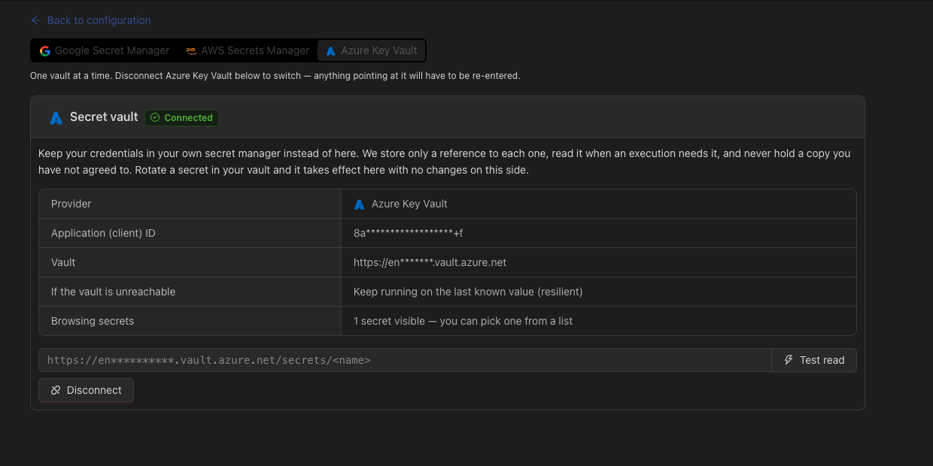Click Azure icon beside Secret vault heading

coord(56,118)
